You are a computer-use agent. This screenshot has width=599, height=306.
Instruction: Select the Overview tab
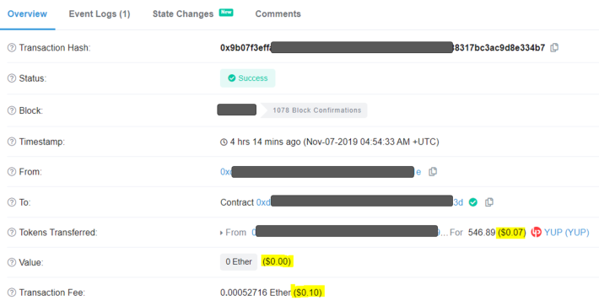click(27, 14)
